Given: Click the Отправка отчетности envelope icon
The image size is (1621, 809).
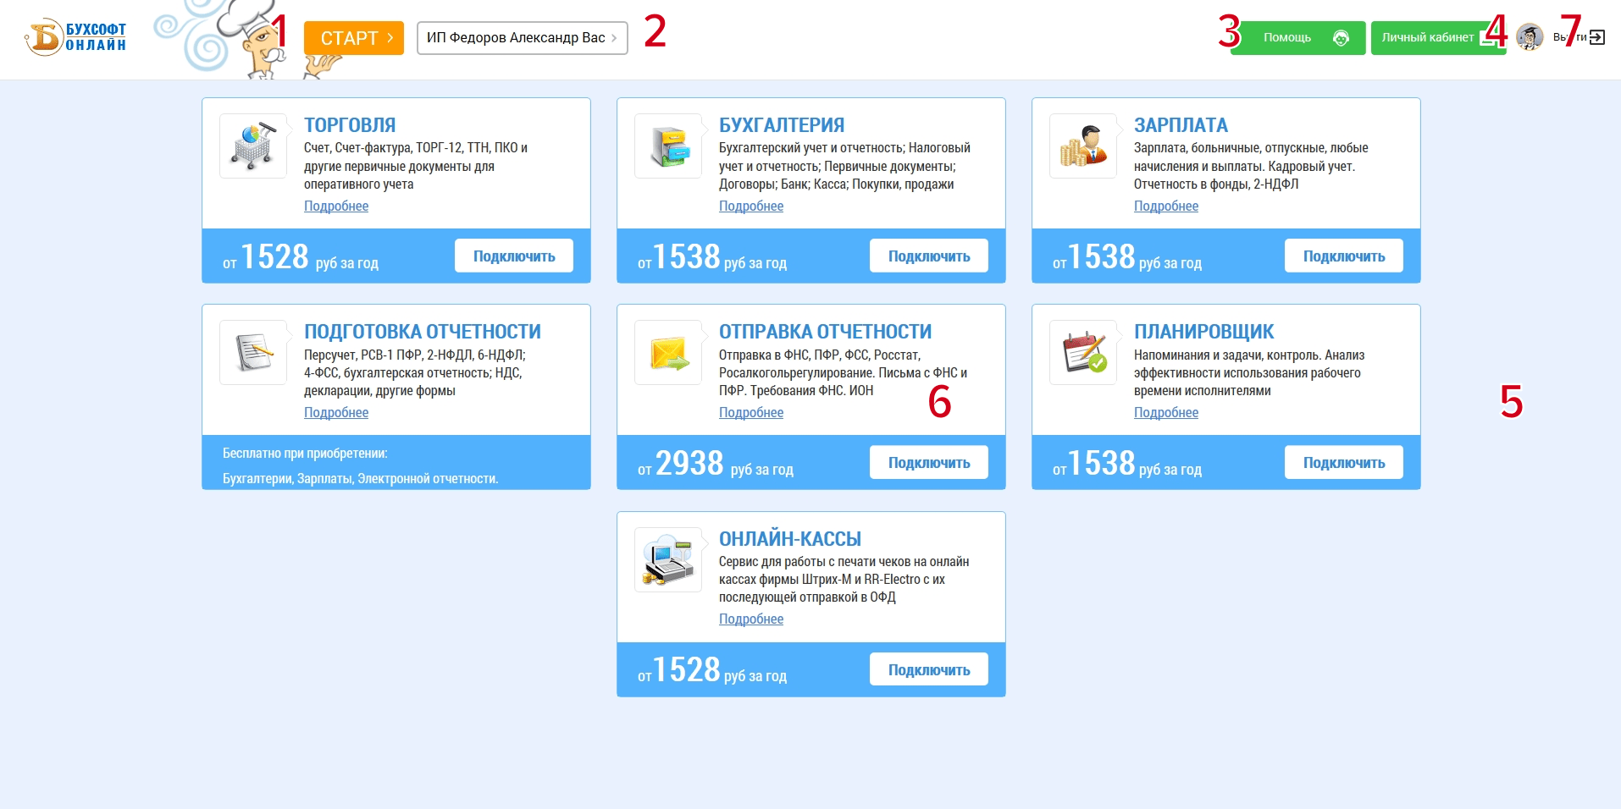Looking at the screenshot, I should (x=668, y=353).
